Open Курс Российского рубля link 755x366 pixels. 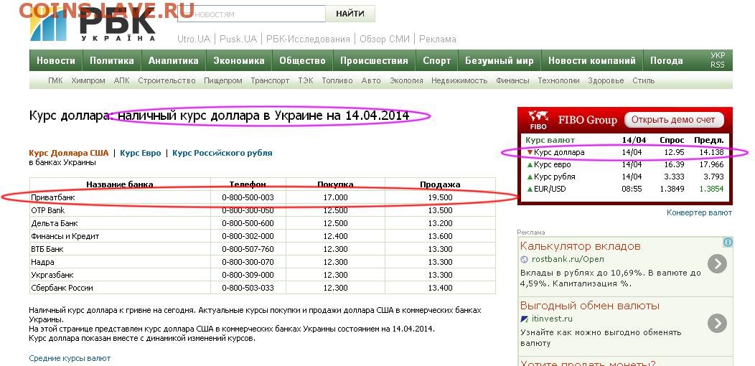coord(222,153)
